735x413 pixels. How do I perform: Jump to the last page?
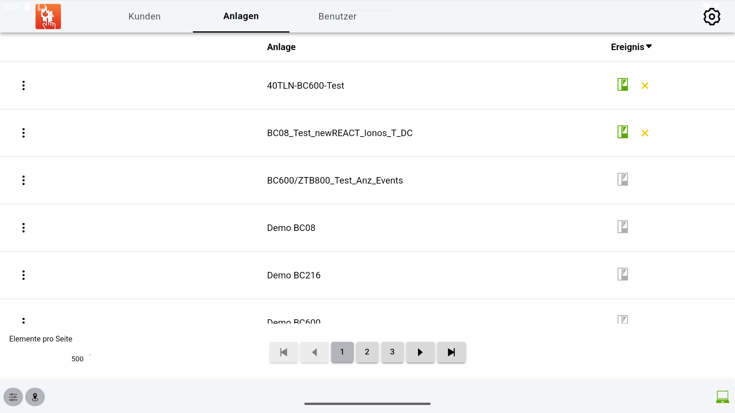point(451,352)
